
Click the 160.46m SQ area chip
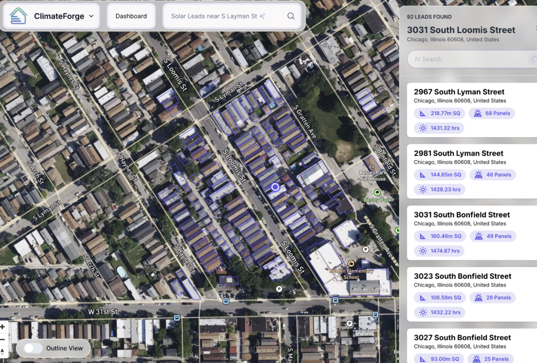click(440, 236)
